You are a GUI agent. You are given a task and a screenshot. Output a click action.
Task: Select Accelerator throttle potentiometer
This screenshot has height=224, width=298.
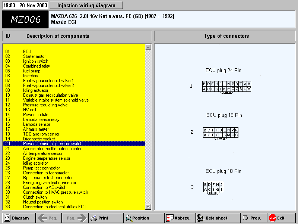tap(74, 149)
